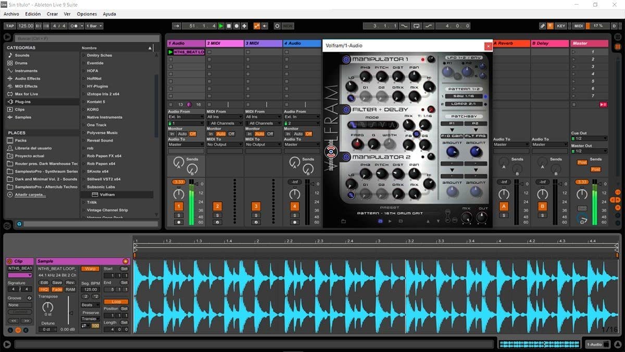Open the quantization 1 Bar dropdown

93,26
